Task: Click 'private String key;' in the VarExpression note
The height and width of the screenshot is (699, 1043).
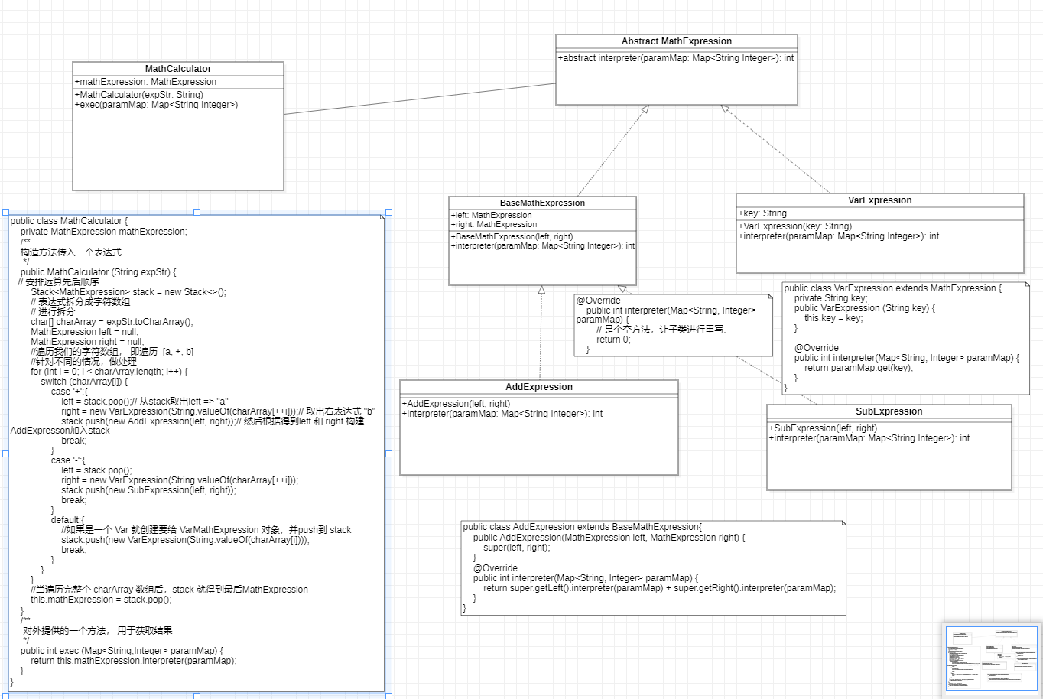Action: tap(830, 298)
